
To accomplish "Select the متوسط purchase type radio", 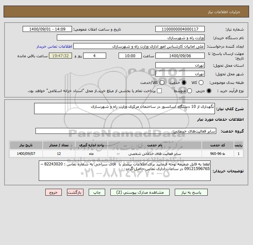I will 190,91.
